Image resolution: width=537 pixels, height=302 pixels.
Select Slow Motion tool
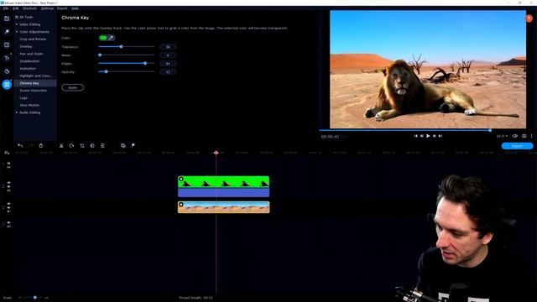[29, 105]
